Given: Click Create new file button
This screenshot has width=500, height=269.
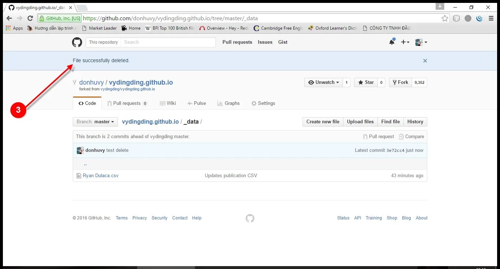Looking at the screenshot, I should pyautogui.click(x=323, y=122).
